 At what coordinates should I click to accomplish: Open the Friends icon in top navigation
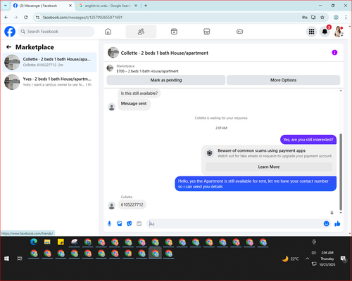pos(141,32)
